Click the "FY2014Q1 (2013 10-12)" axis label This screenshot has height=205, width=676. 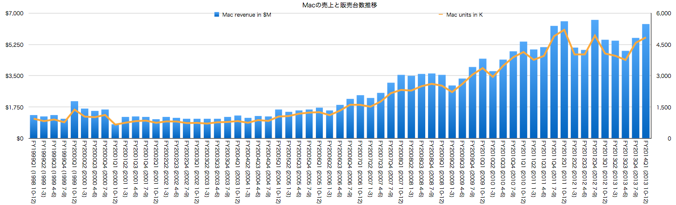pos(647,171)
